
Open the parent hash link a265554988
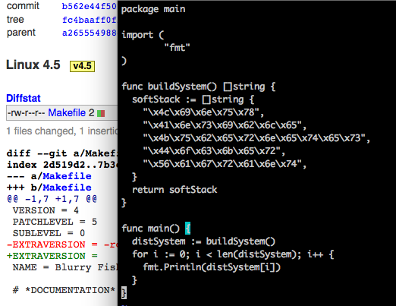90,33
